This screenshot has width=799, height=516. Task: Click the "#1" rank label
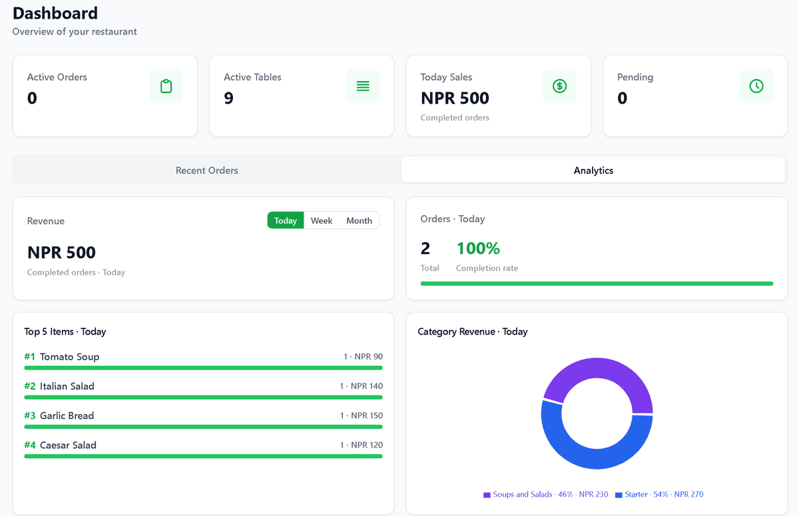click(x=30, y=356)
